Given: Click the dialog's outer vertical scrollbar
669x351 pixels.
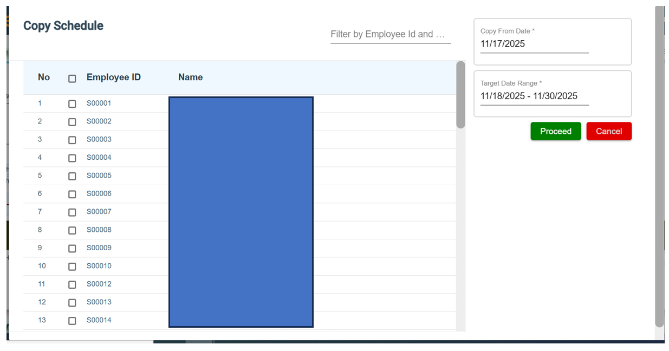Looking at the screenshot, I should tap(659, 162).
